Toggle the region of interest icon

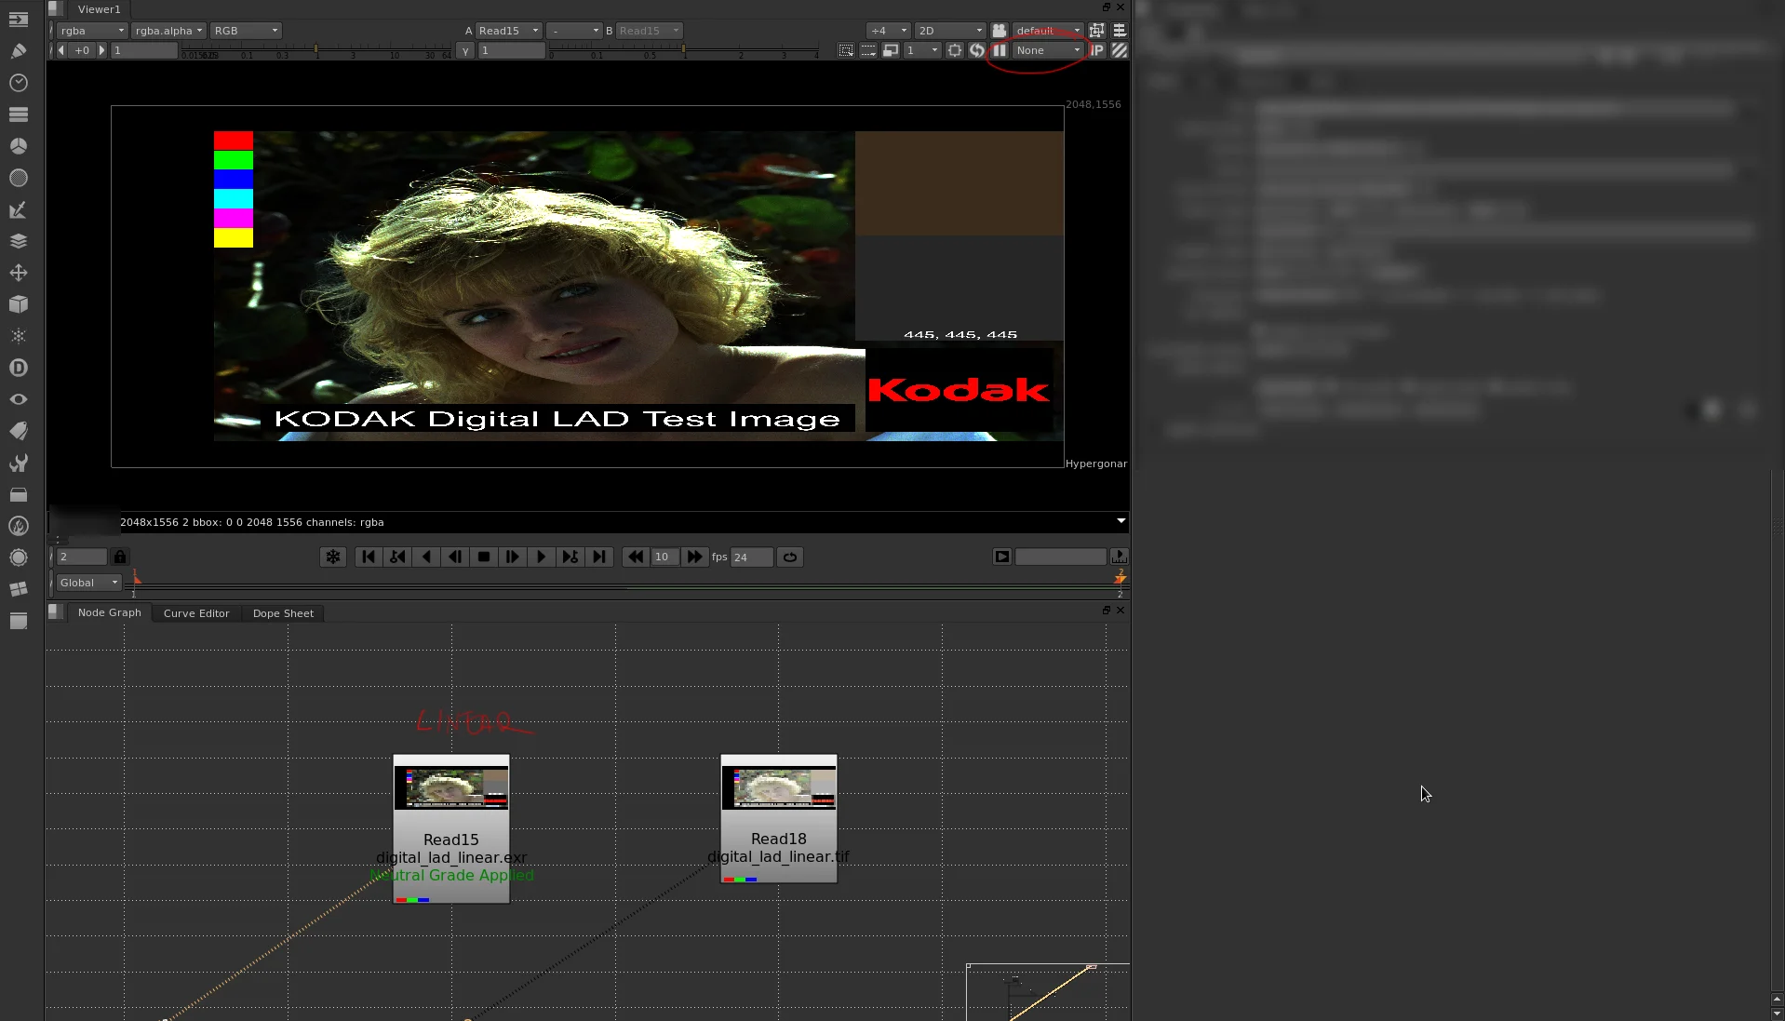(x=846, y=50)
